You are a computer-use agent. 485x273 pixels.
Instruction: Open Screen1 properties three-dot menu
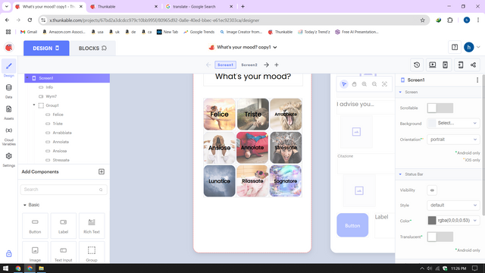477,80
